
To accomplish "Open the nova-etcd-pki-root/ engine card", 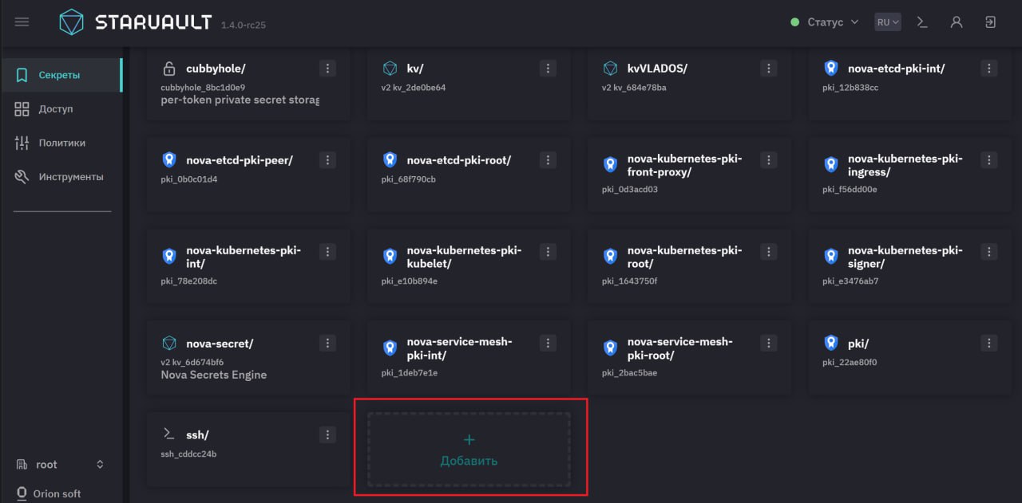I will pyautogui.click(x=469, y=176).
